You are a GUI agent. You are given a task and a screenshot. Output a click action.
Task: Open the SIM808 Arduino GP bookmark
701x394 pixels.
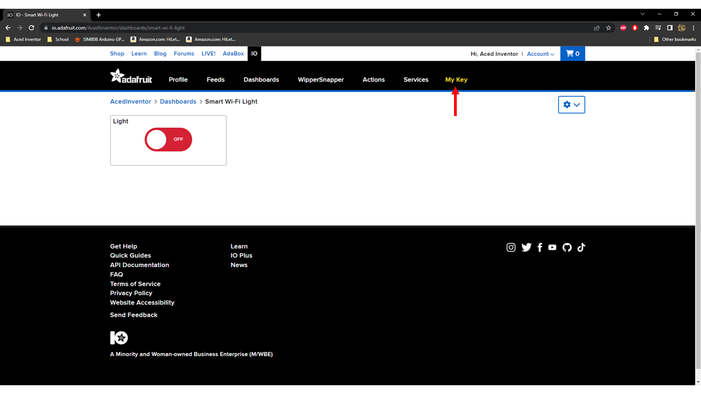100,39
